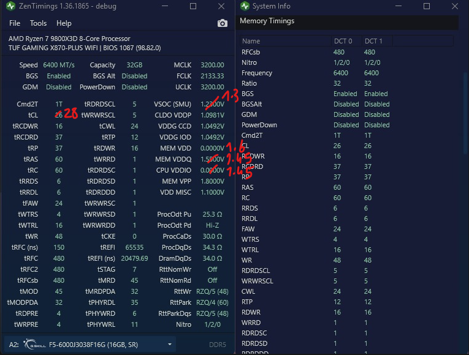Maximize the ZenTimings window

tap(193, 6)
